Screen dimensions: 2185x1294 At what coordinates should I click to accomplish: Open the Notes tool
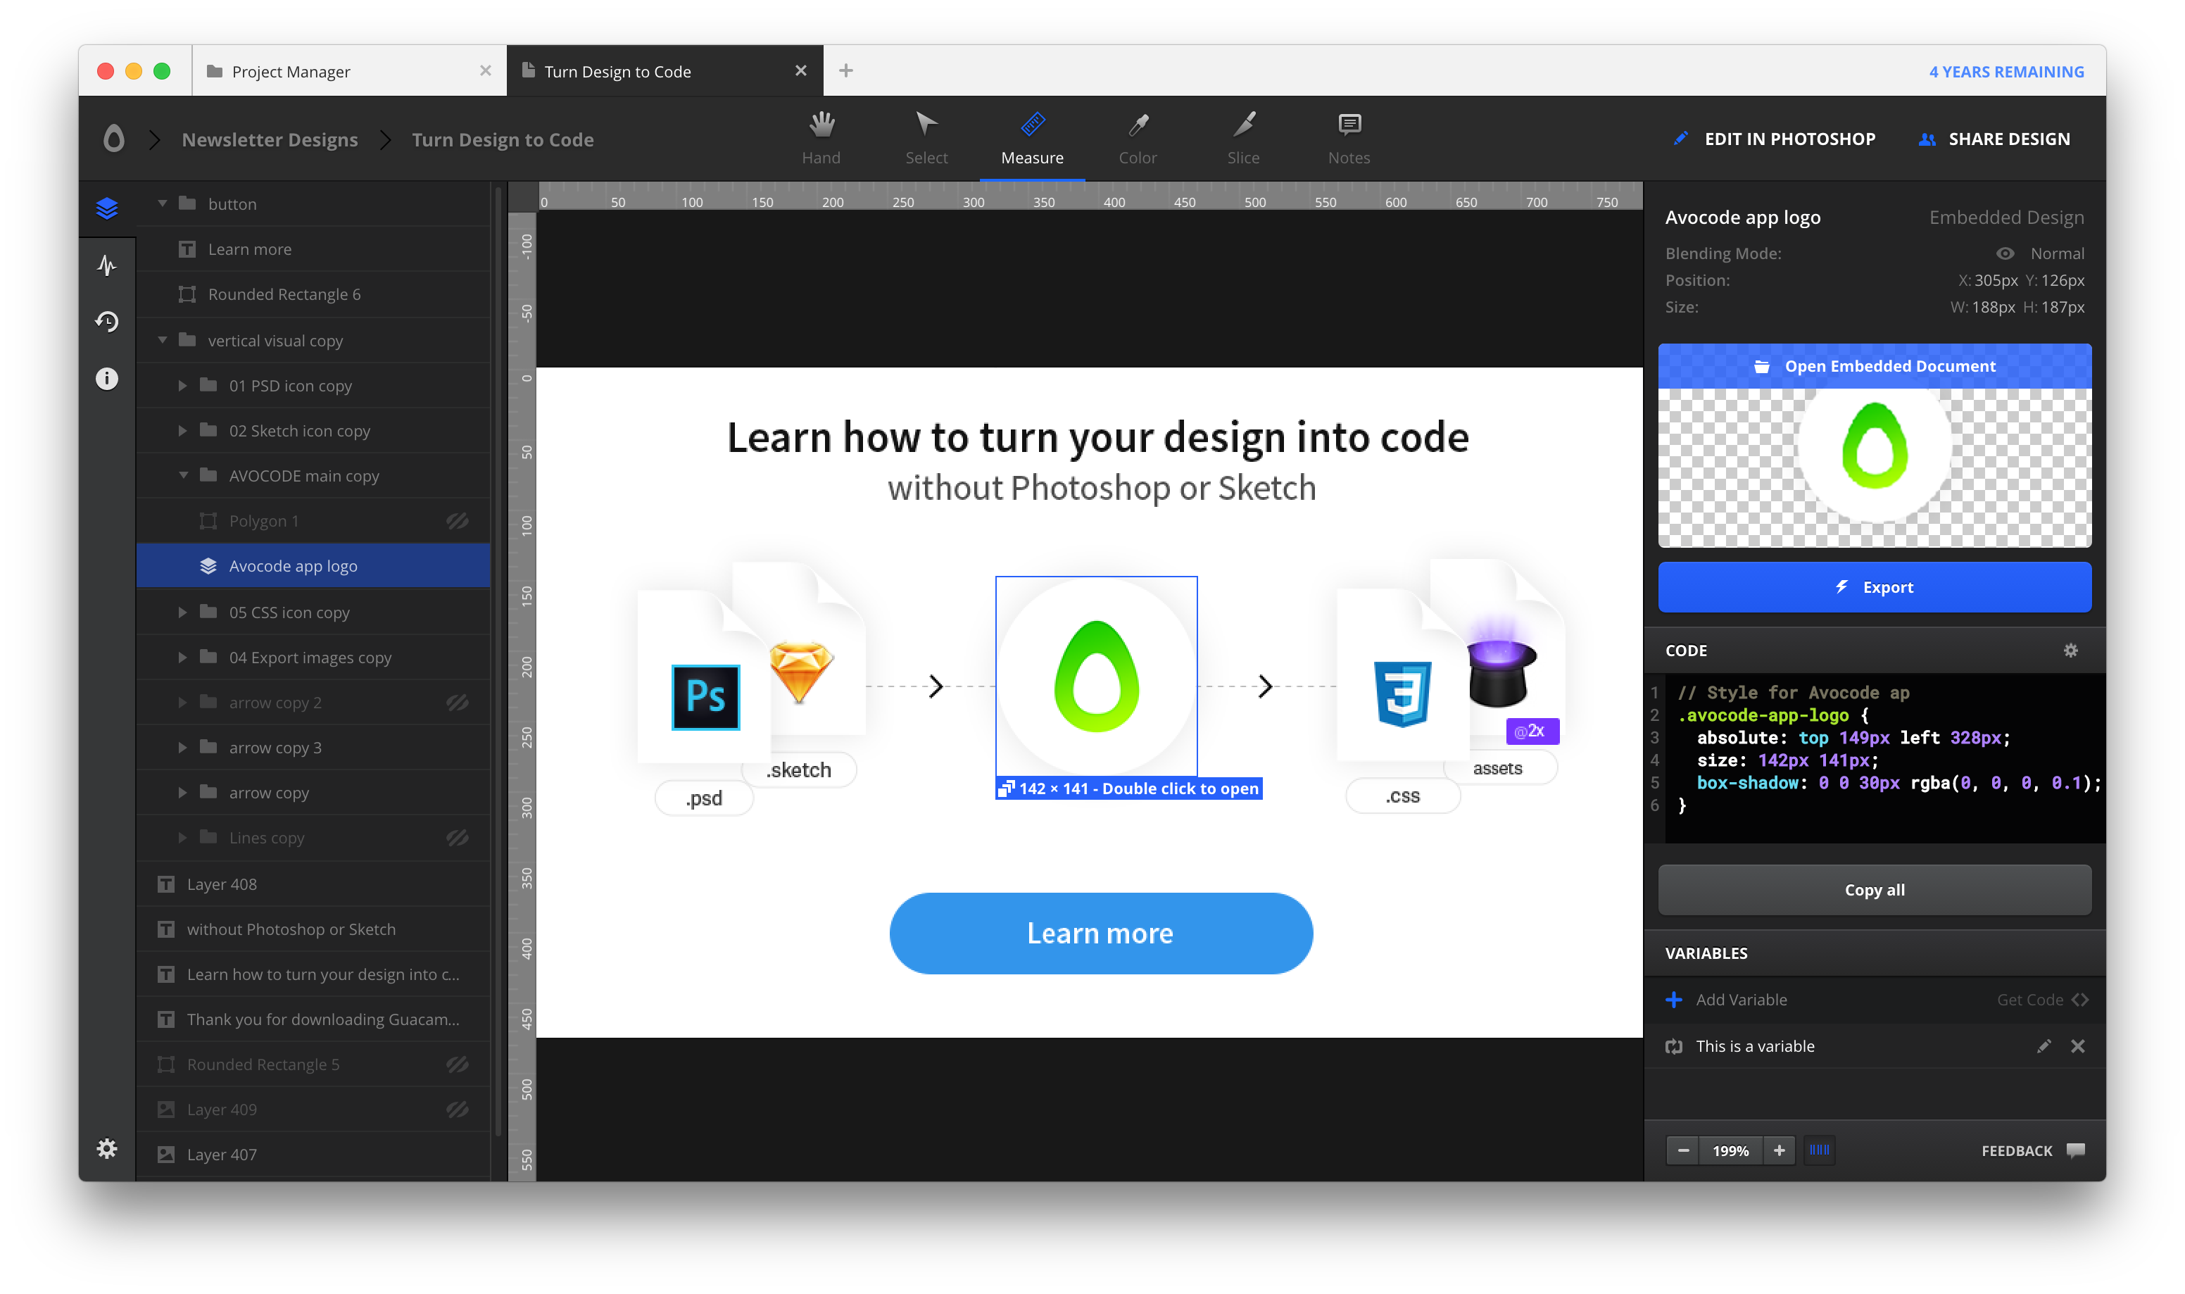(x=1348, y=139)
